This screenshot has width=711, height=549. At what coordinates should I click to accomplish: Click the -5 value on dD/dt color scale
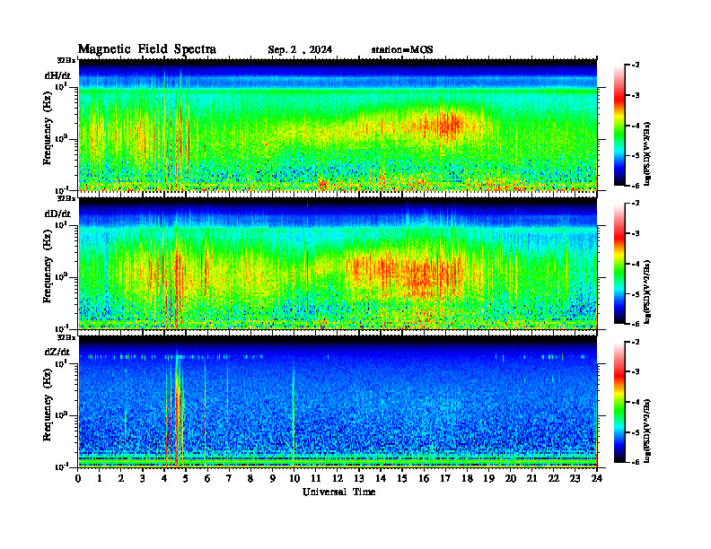636,294
